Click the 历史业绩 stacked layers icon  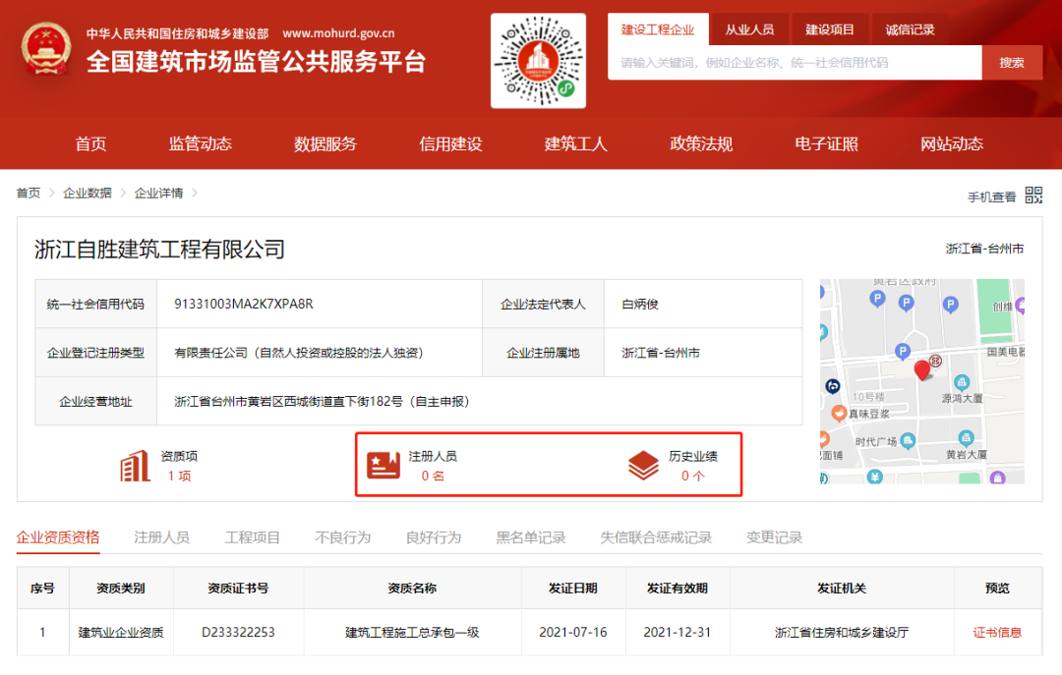point(643,465)
